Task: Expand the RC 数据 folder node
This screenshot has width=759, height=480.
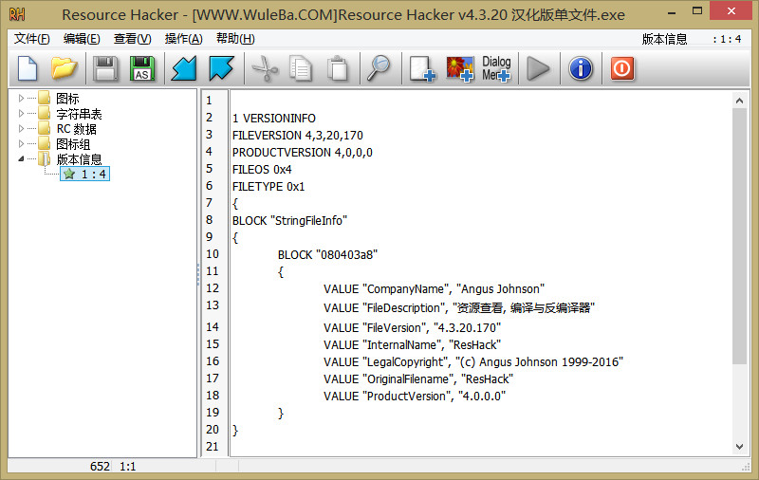Action: [21, 129]
